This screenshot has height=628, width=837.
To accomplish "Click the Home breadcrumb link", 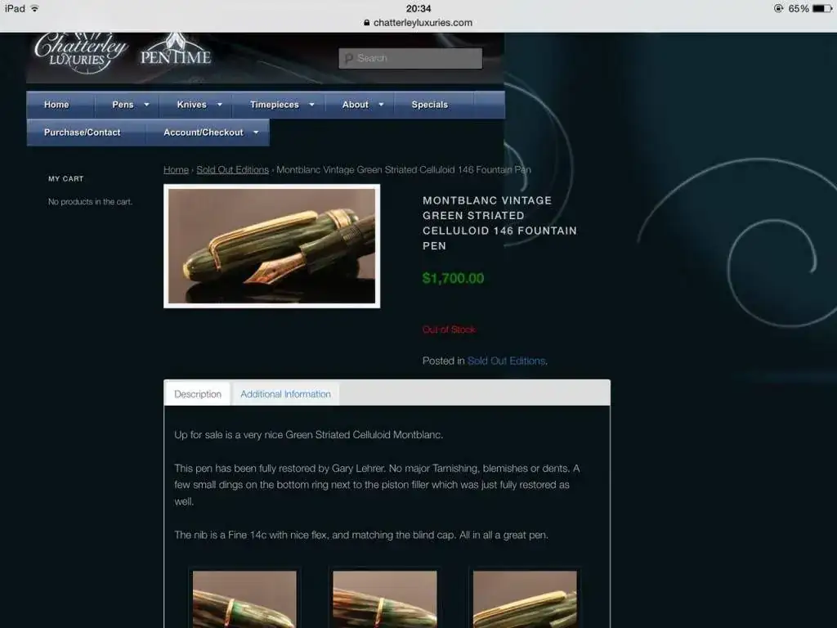I will 176,170.
